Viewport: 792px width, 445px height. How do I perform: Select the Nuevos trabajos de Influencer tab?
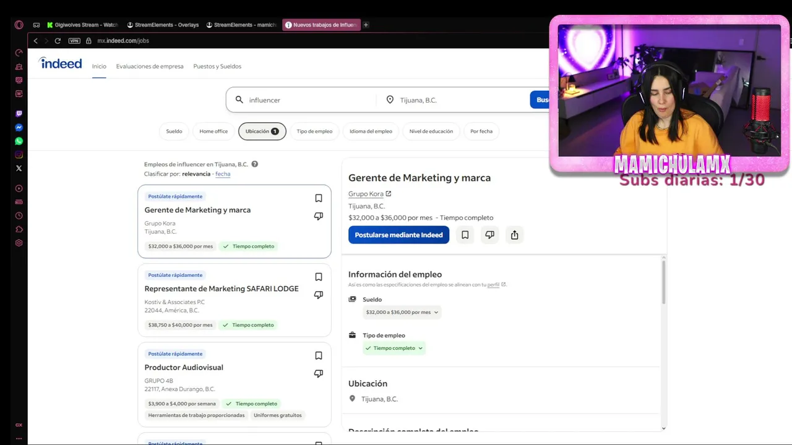321,25
